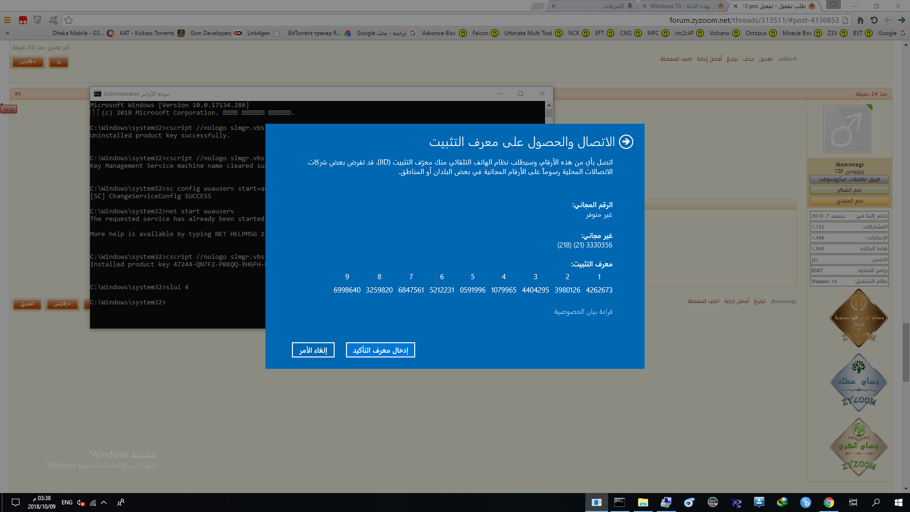
Task: Open Advance-Box bookmark
Action: 444,33
